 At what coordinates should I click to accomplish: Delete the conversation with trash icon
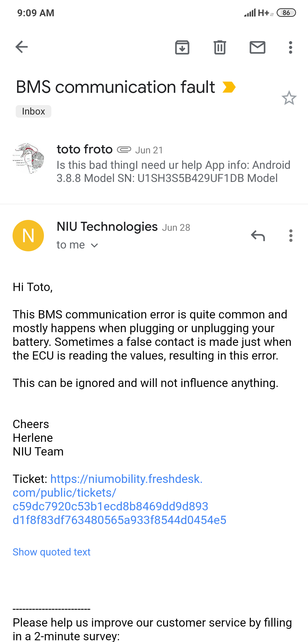220,47
